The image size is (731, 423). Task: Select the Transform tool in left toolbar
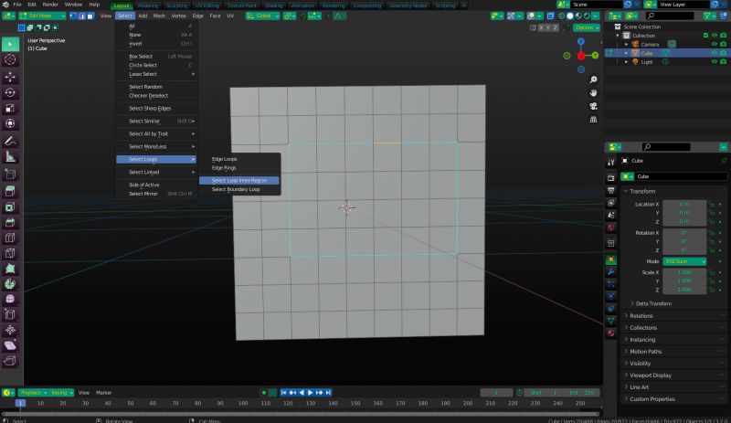click(x=10, y=123)
